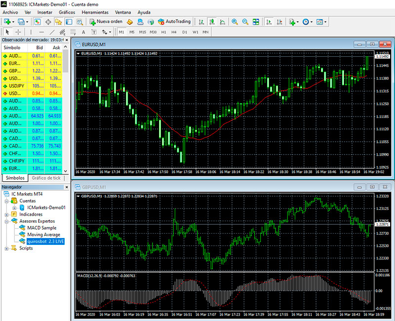Click the tile windows icon
The image size is (395, 321).
pyautogui.click(x=256, y=22)
